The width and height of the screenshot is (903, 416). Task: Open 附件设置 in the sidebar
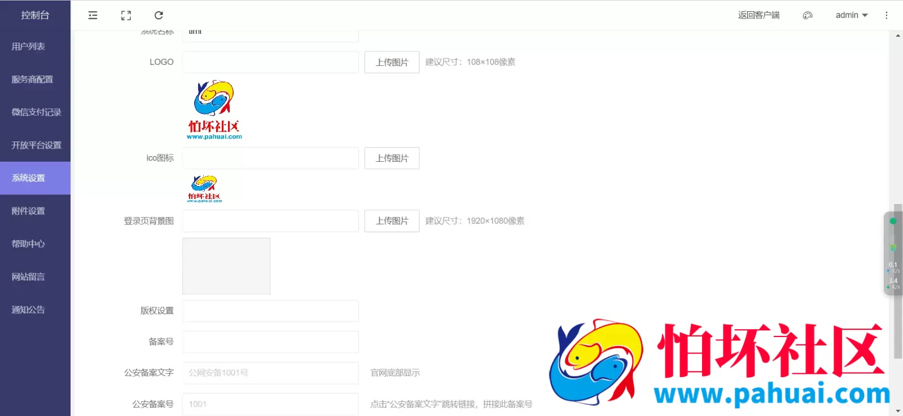[35, 211]
